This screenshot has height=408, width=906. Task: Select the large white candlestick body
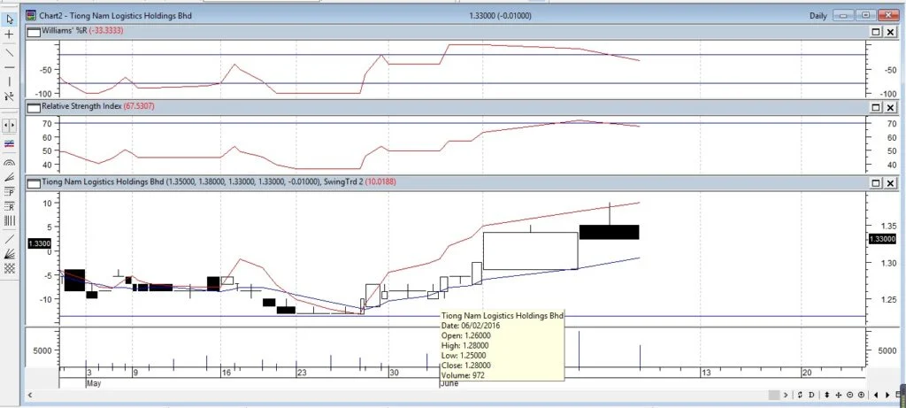tap(530, 250)
